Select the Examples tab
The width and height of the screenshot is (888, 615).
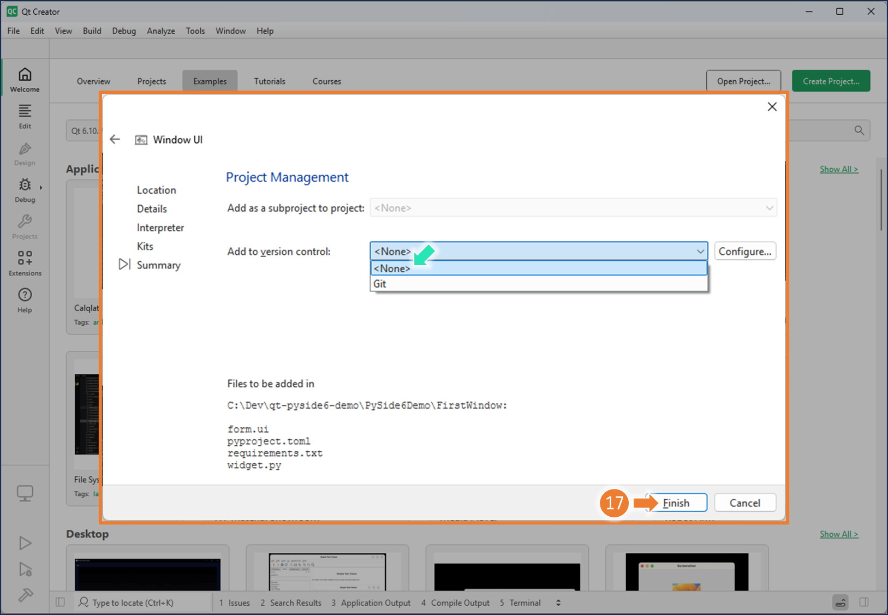210,81
